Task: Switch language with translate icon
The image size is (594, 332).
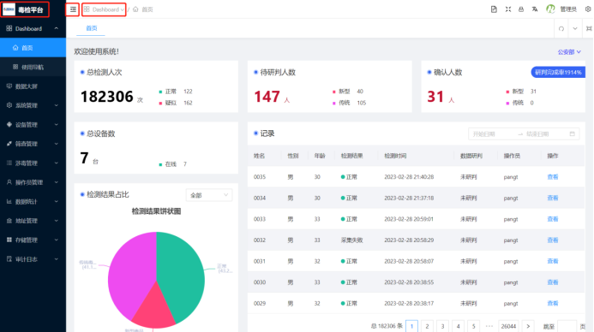Action: 535,9
